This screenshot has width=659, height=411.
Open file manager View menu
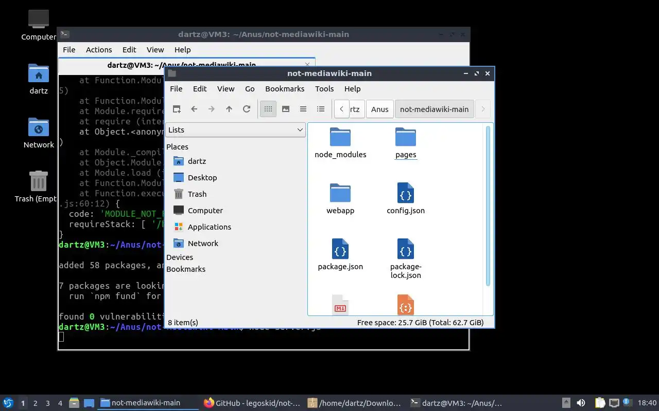[x=226, y=88]
